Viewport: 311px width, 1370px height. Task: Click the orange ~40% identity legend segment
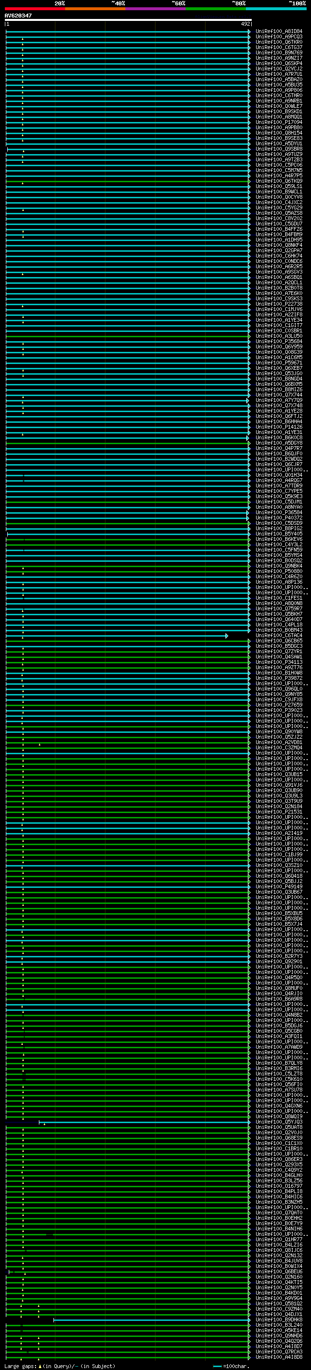(x=95, y=9)
